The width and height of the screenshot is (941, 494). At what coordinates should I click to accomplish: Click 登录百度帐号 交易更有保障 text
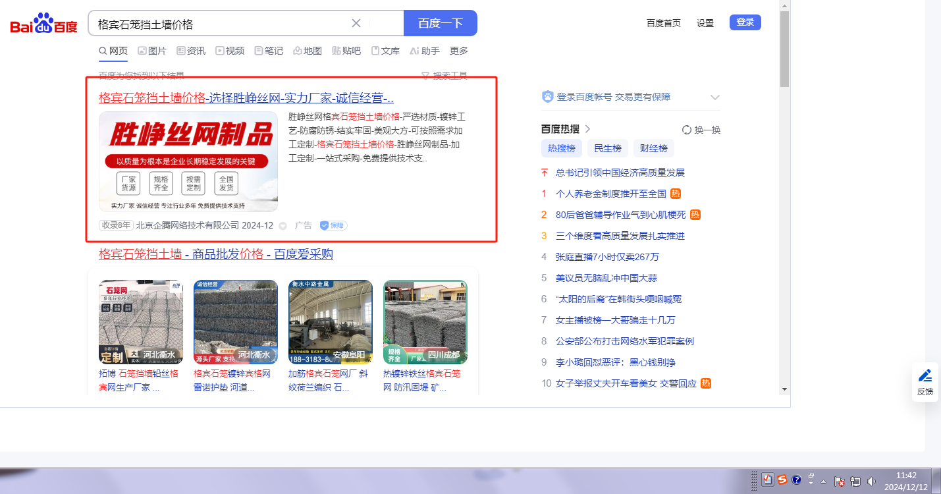(x=614, y=97)
